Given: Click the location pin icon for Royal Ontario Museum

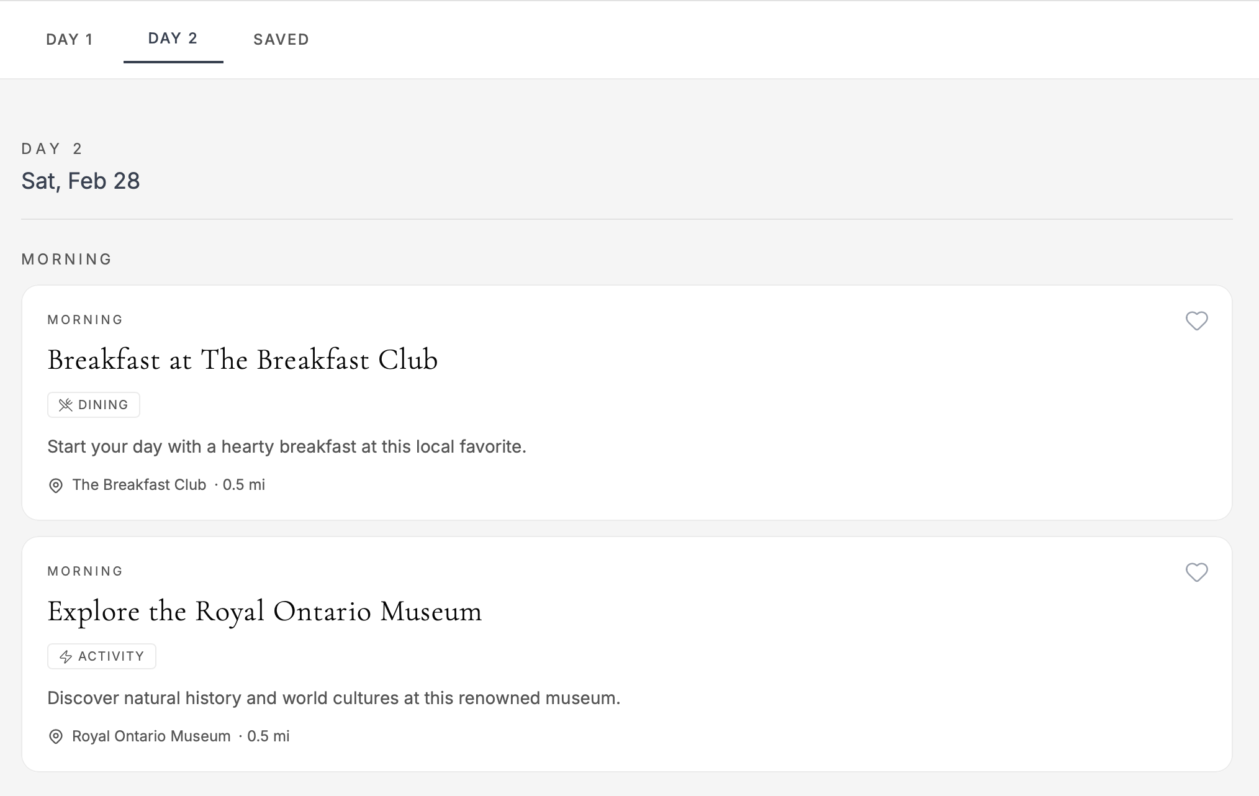Looking at the screenshot, I should click(56, 736).
